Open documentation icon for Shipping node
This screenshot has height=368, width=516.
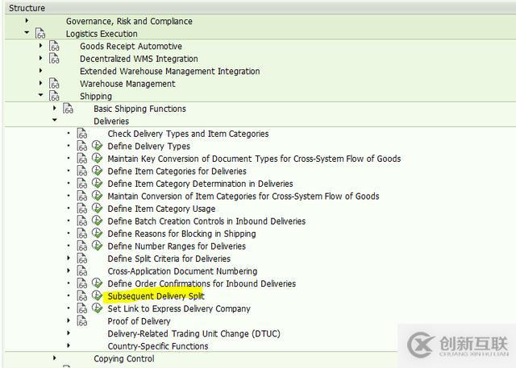coord(54,96)
